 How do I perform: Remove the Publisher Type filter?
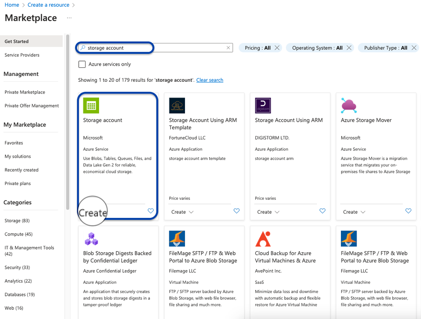click(414, 48)
